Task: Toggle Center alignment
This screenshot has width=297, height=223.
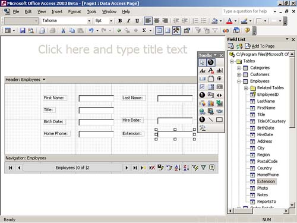Action: [157, 21]
